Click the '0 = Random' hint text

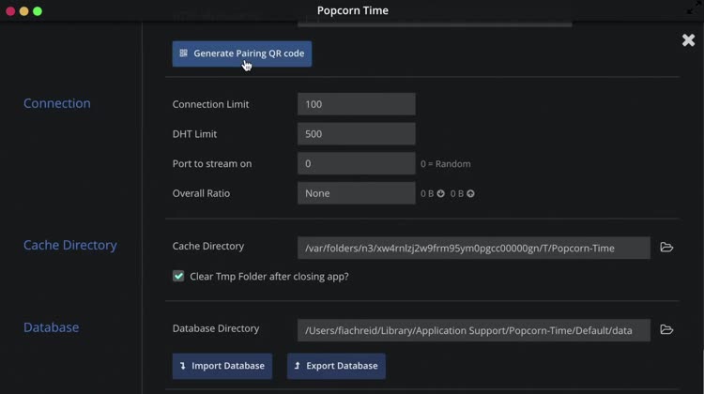445,164
